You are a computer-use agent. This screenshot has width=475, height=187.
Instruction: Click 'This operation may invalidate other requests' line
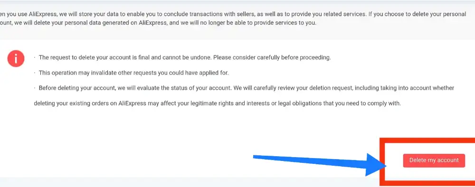pos(133,73)
